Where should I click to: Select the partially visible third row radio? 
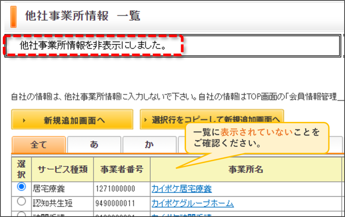coord(21,214)
